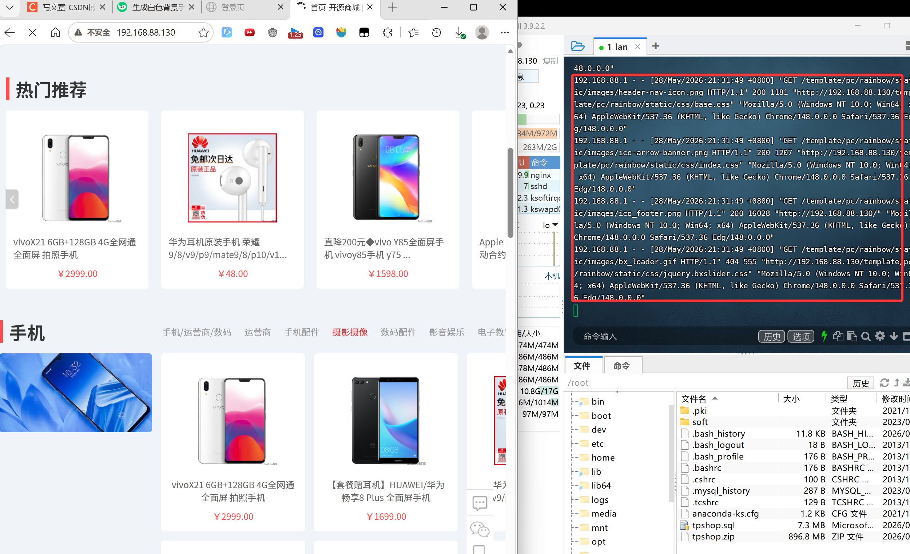Close the 1 lan terminal tab
The width and height of the screenshot is (910, 554).
637,47
